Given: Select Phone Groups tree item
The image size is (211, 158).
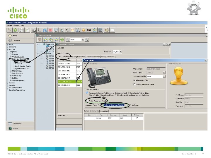Looking at the screenshot, I should pos(17,71).
